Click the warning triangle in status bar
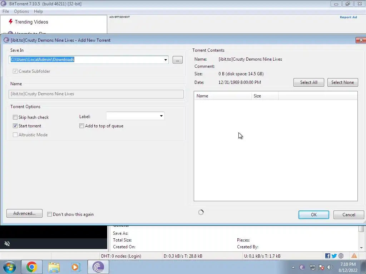The width and height of the screenshot is (366, 274). (x=354, y=256)
